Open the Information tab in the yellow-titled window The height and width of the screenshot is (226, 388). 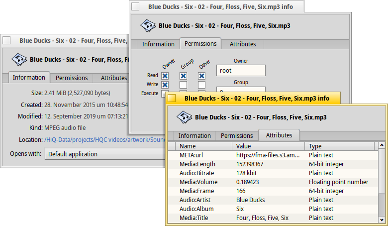194,135
